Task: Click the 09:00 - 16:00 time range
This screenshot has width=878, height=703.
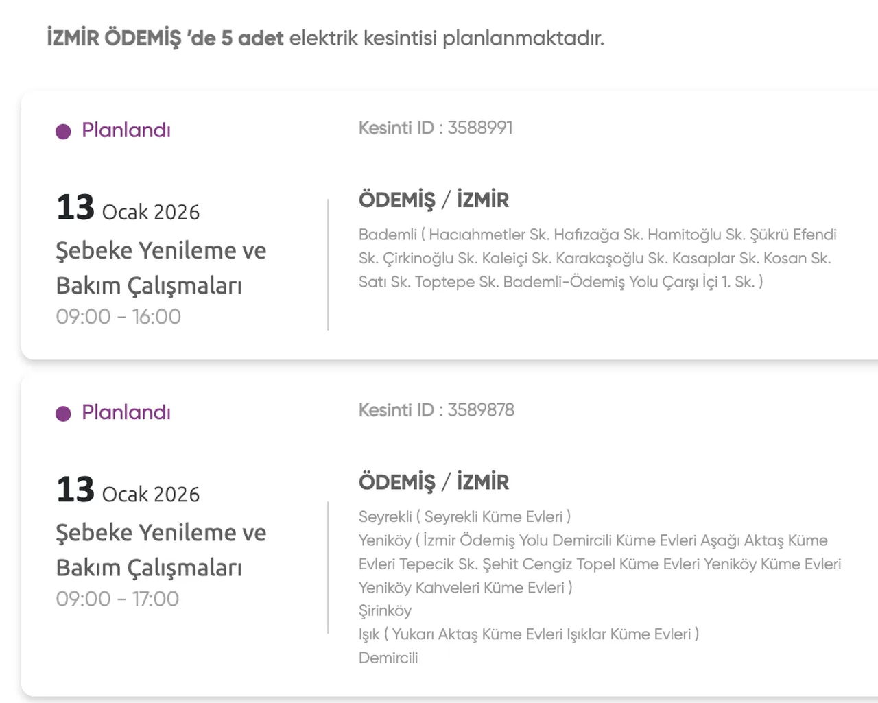Action: 119,317
